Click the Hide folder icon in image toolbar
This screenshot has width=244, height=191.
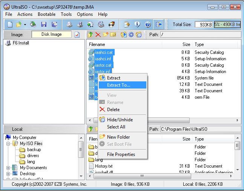(x=139, y=35)
